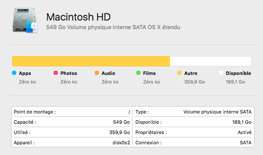Click the Apps legend label
263x155 pixels.
point(25,73)
